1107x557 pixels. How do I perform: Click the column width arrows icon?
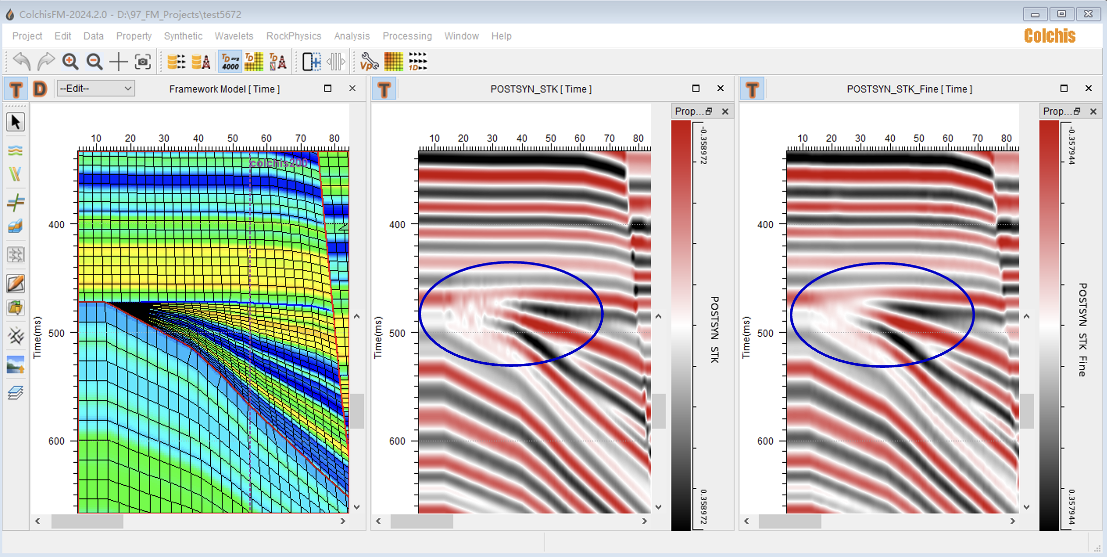click(x=336, y=62)
